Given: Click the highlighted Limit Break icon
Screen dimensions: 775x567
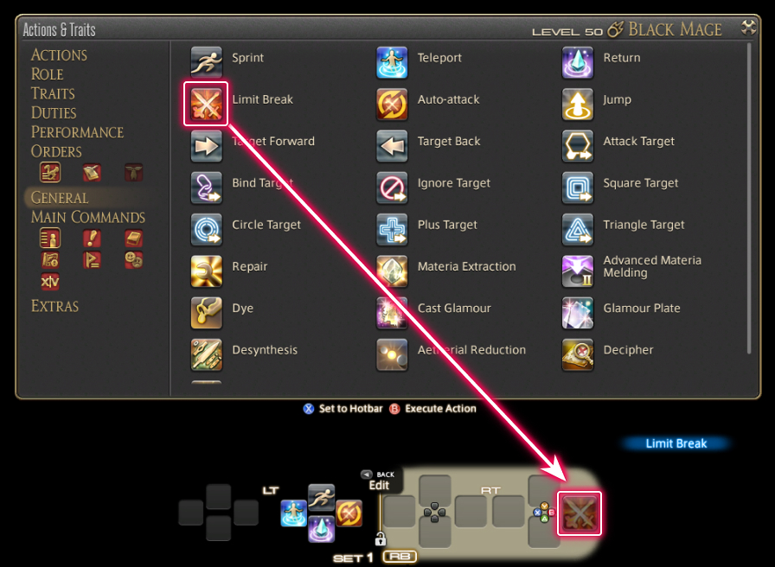Looking at the screenshot, I should (x=206, y=104).
